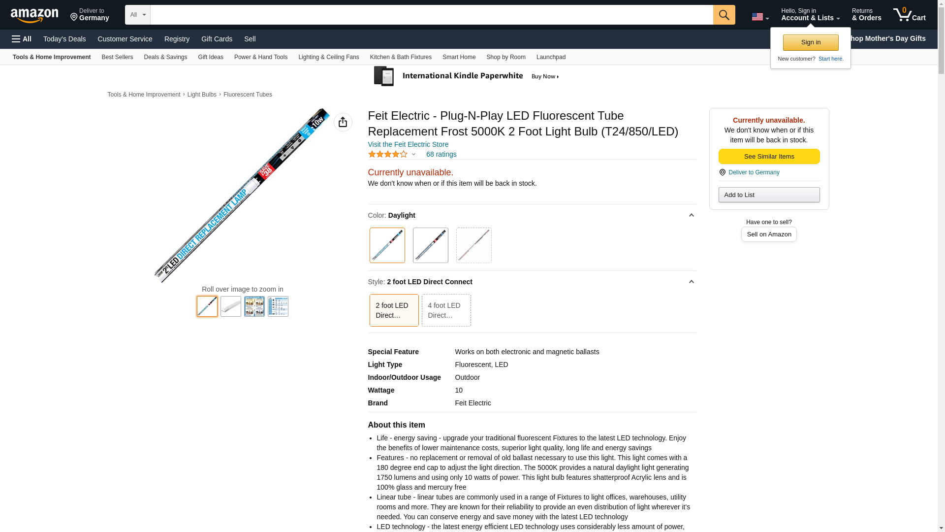Select the 4 foot LED Direct style option
Viewport: 945px width, 532px height.
446,310
